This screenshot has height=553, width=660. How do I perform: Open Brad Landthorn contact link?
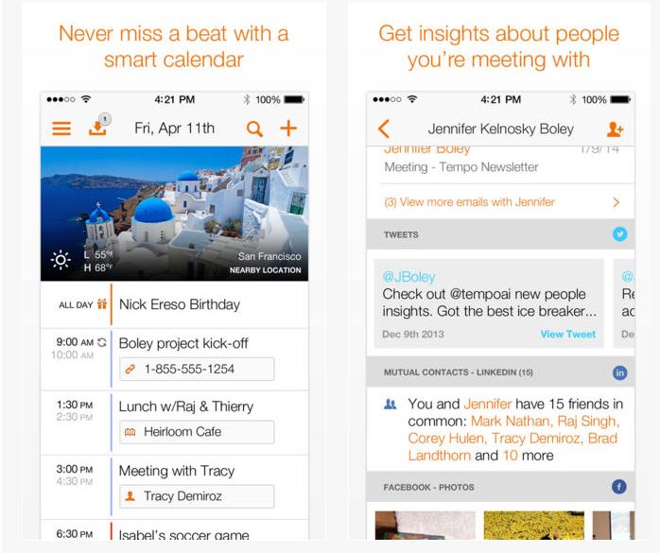[512, 447]
